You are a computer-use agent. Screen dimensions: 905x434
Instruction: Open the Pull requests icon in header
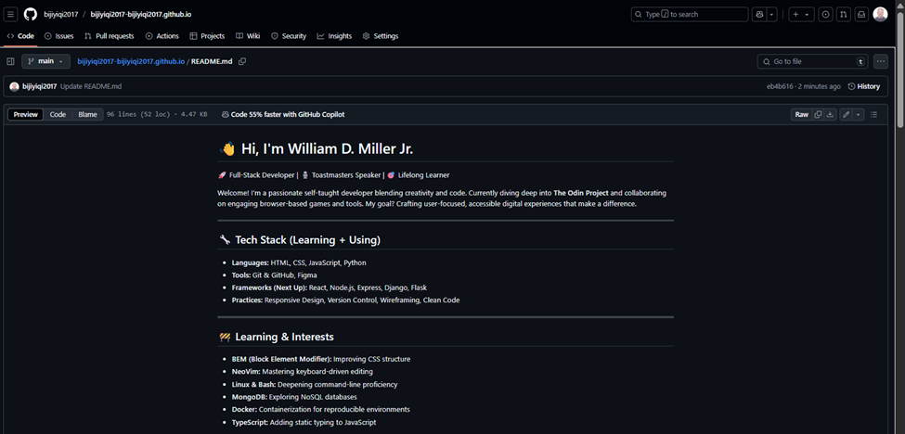pyautogui.click(x=843, y=15)
